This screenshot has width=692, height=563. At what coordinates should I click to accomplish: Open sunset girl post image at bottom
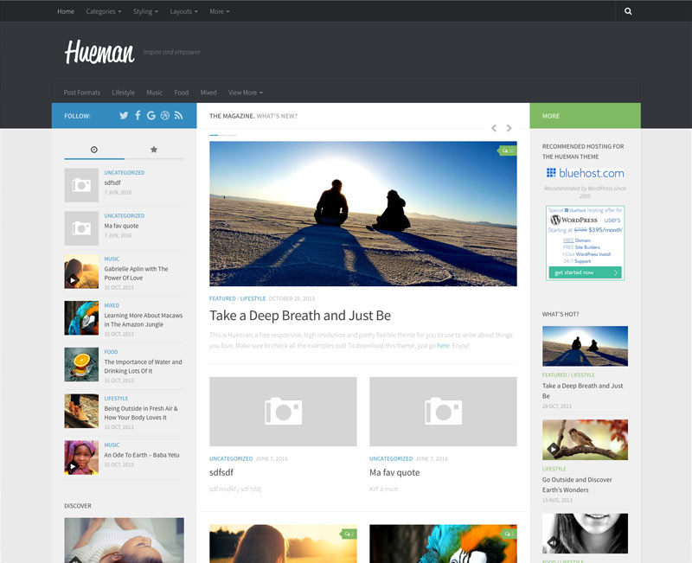pos(283,544)
